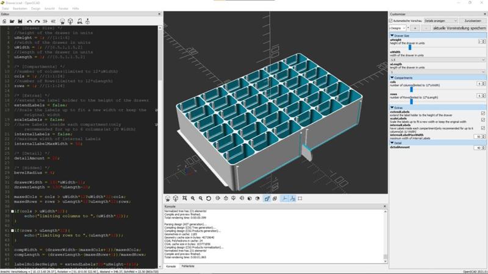Open the uLength dropdown showing 1
Viewport: 488px width, 274px height.
click(x=437, y=72)
